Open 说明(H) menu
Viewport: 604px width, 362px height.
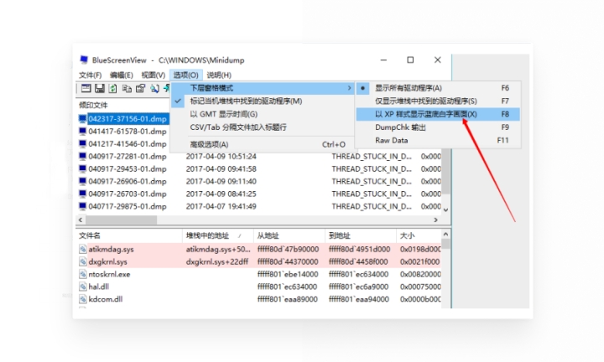219,75
